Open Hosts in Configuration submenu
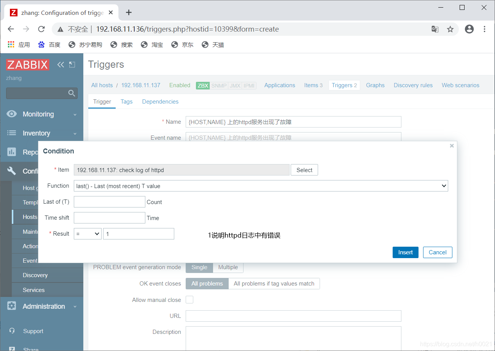The image size is (495, 351). coord(30,217)
